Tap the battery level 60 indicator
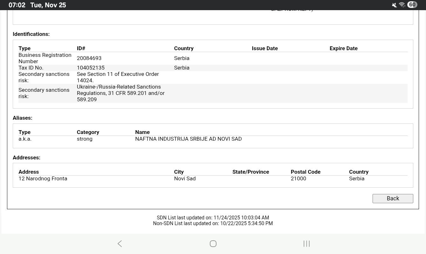 (412, 5)
